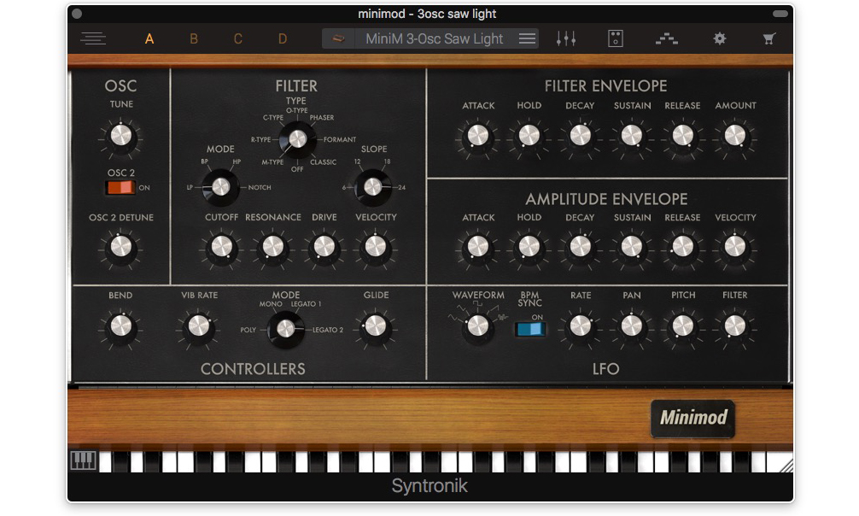
Task: Click the Amplitude Envelope Decay knob
Action: tap(580, 247)
